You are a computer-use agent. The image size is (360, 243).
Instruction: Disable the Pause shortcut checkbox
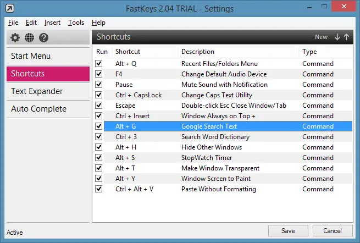(x=99, y=84)
